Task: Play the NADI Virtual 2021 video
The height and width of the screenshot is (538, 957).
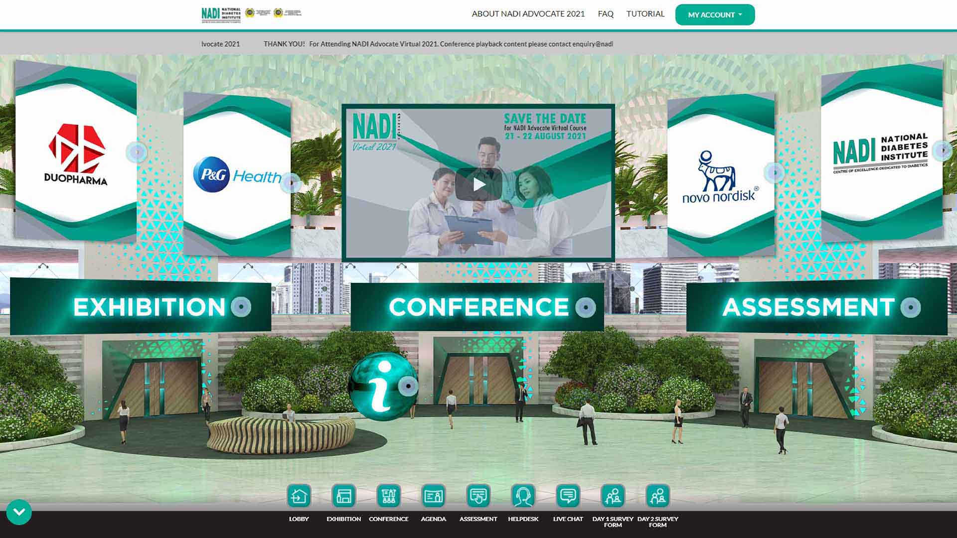Action: click(478, 184)
